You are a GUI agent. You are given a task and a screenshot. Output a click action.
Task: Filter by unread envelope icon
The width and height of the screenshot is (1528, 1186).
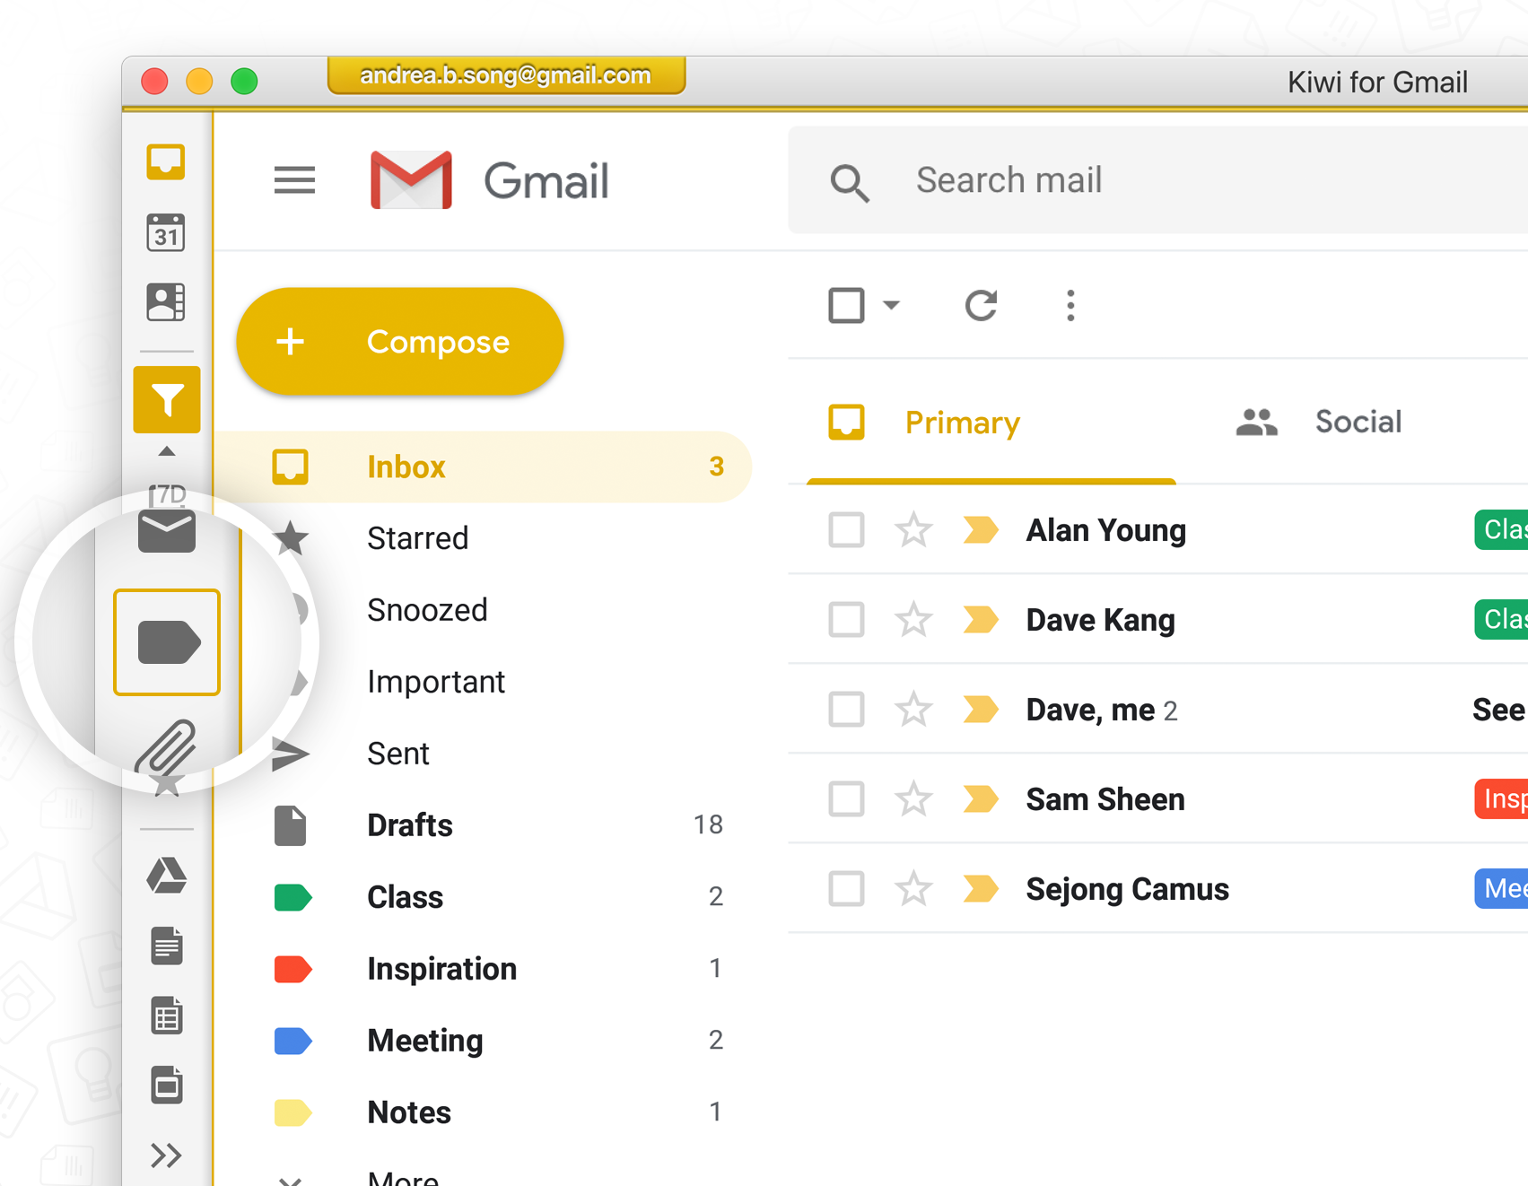[x=167, y=531]
